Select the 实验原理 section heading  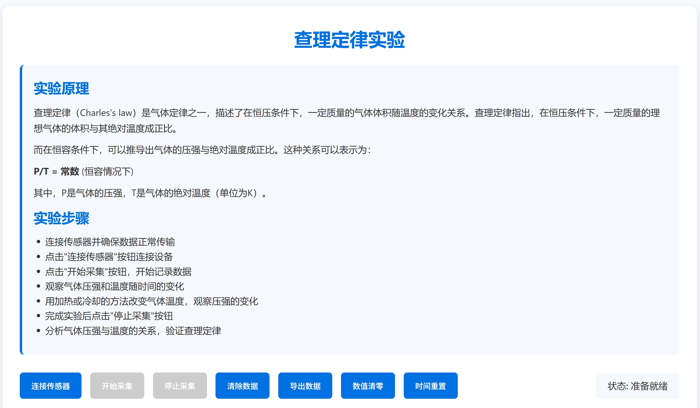coord(62,89)
